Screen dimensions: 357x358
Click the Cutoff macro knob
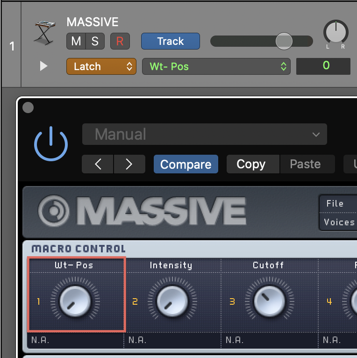[x=269, y=301]
